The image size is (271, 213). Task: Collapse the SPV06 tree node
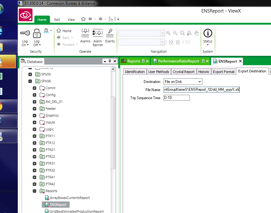30,81
